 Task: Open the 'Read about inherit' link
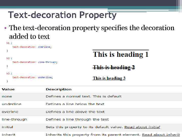pos(161,135)
